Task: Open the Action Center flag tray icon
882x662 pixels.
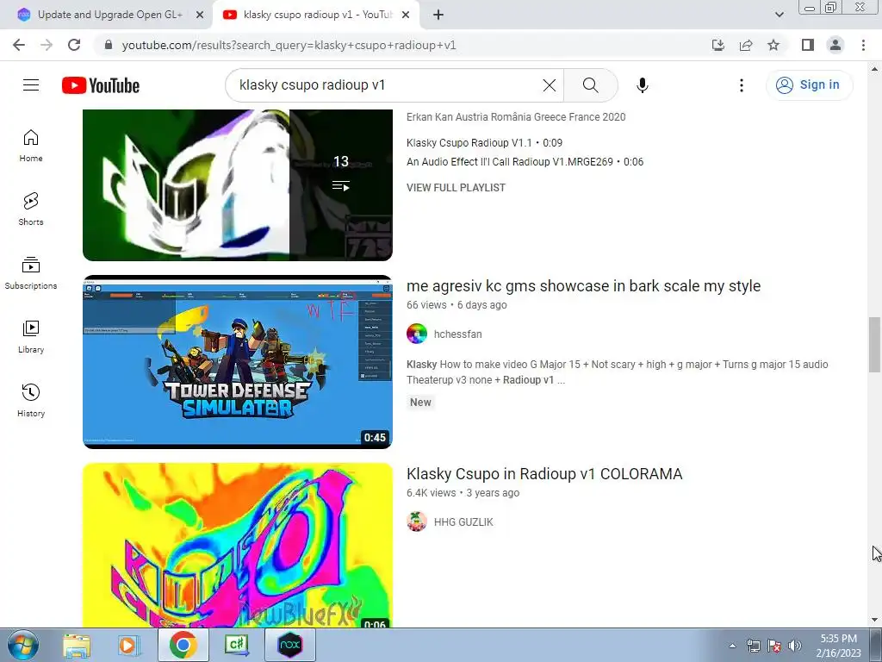Action: point(774,646)
